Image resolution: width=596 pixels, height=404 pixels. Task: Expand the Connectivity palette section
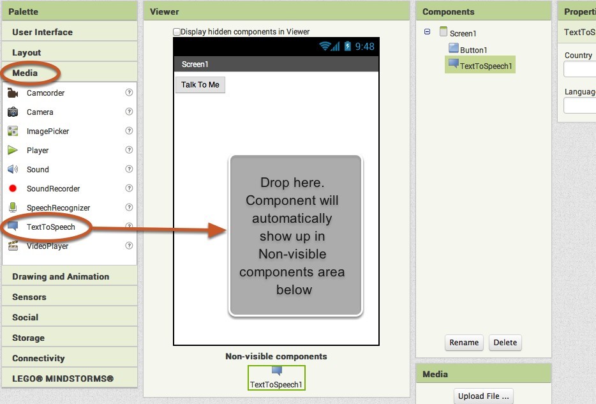[70, 358]
